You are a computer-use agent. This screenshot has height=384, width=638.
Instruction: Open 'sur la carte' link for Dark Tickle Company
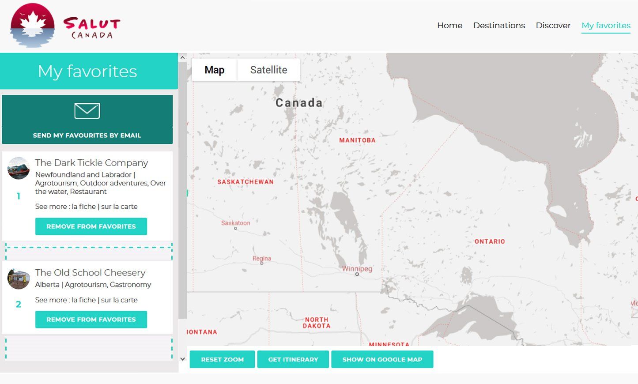pos(119,207)
